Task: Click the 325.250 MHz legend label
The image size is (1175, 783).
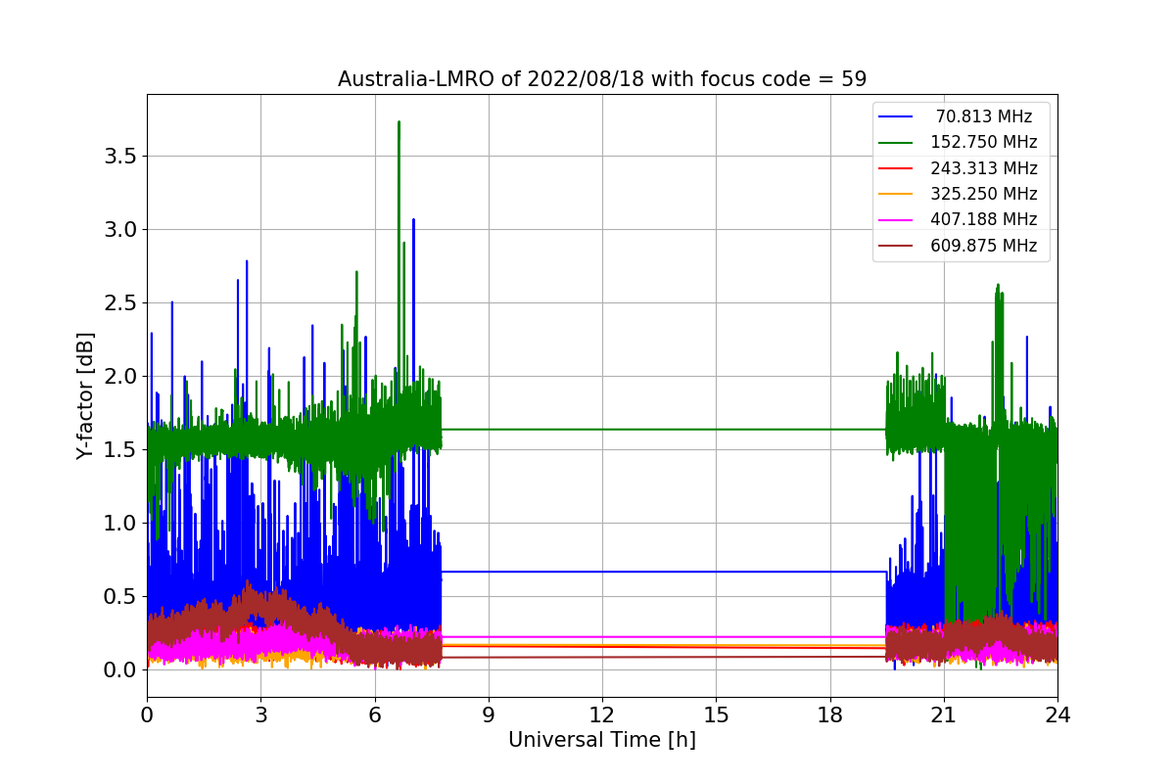Action: pos(984,195)
